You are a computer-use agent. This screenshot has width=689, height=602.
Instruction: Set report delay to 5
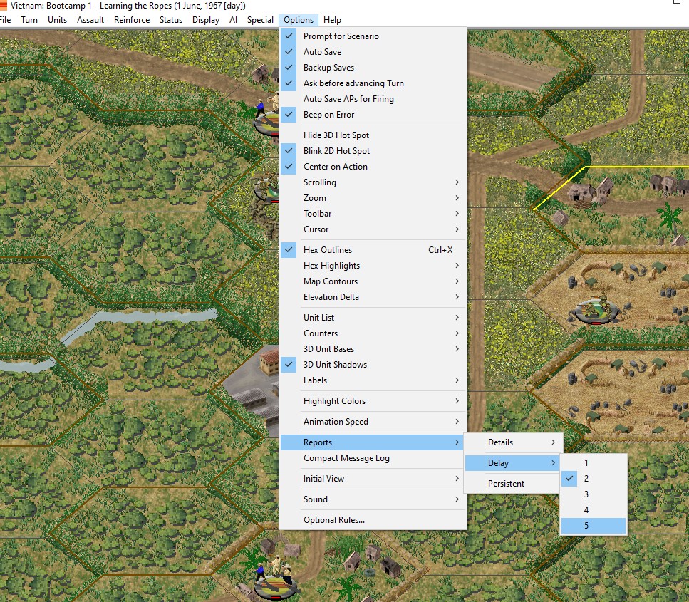594,526
